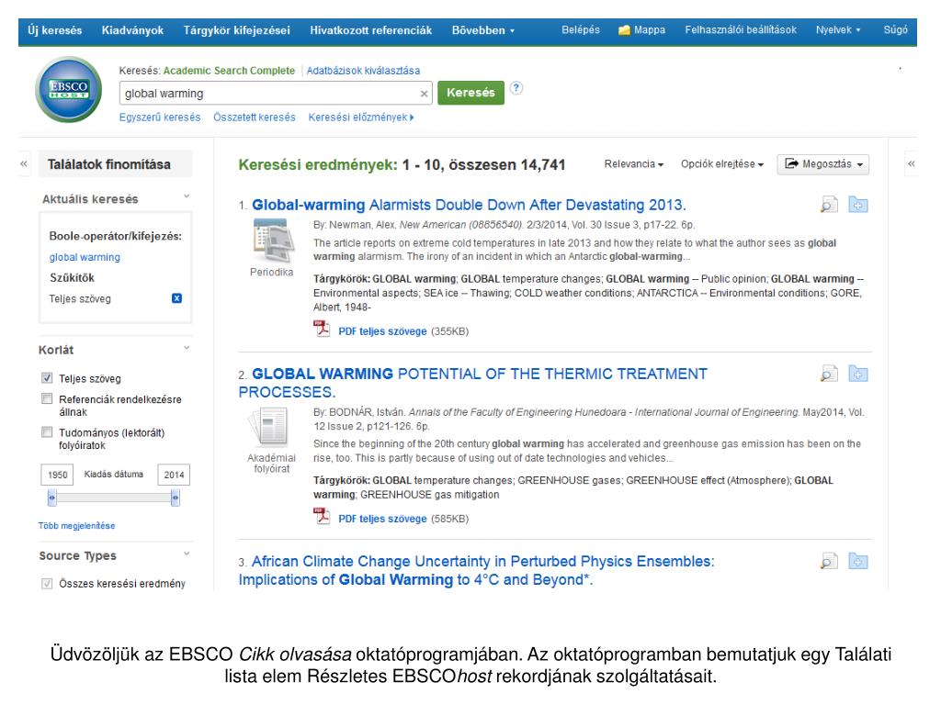Preview result 1 with magnifier icon
The width and height of the screenshot is (941, 705).
(x=829, y=205)
